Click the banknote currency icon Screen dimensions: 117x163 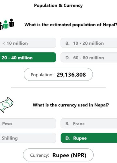6,105
